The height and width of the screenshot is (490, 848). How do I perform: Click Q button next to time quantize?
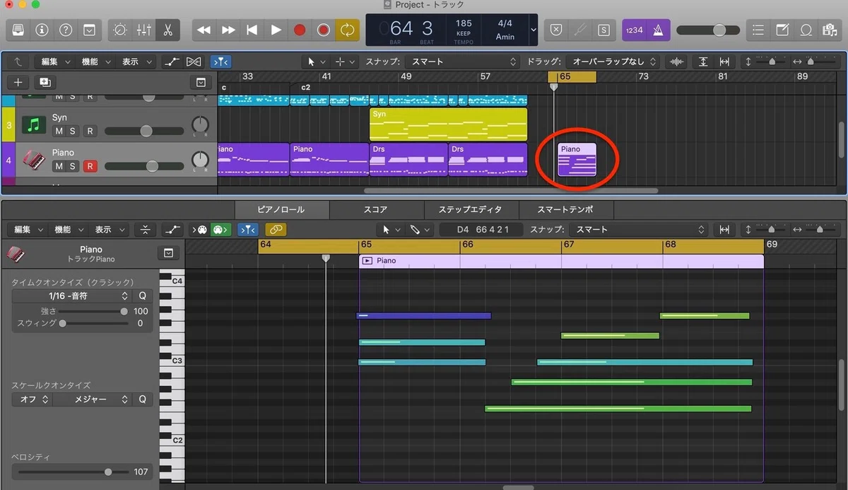(x=142, y=296)
